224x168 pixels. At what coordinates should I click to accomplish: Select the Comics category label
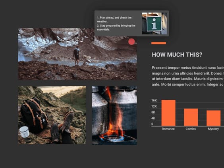tap(191, 129)
